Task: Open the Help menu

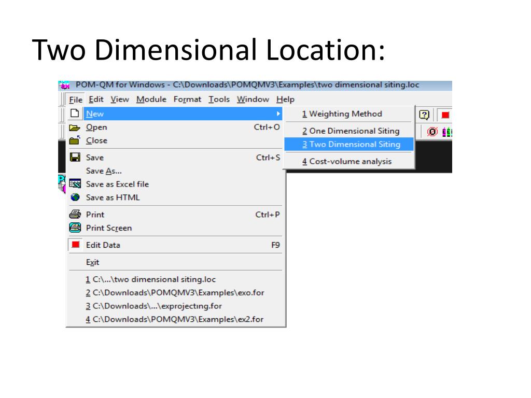Action: [x=286, y=99]
